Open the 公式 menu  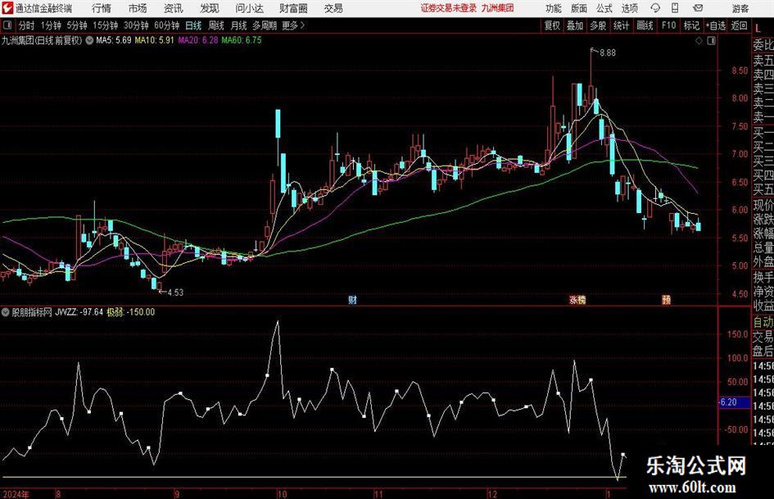point(604,8)
